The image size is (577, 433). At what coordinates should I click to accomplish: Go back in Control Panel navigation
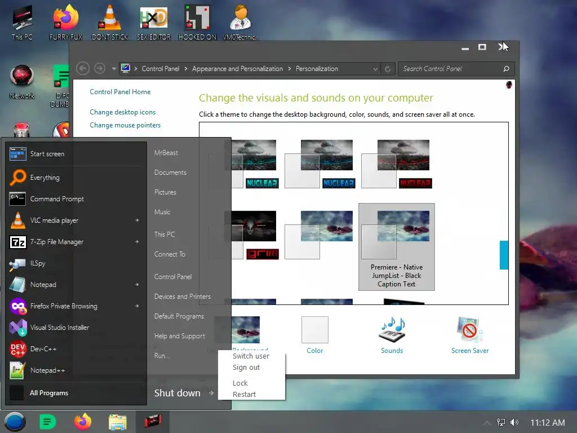(83, 68)
